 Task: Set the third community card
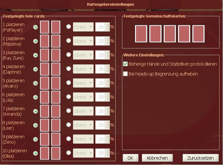pyautogui.click(x=170, y=34)
